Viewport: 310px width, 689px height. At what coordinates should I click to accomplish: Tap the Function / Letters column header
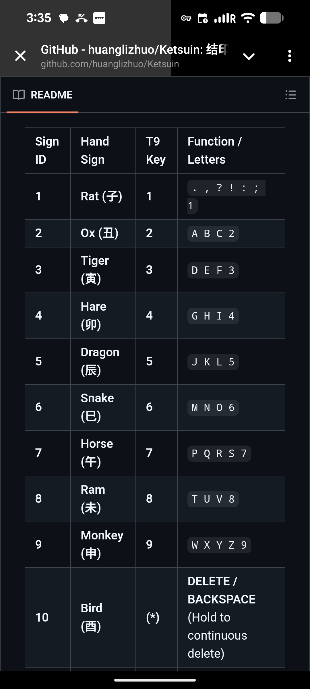(214, 150)
